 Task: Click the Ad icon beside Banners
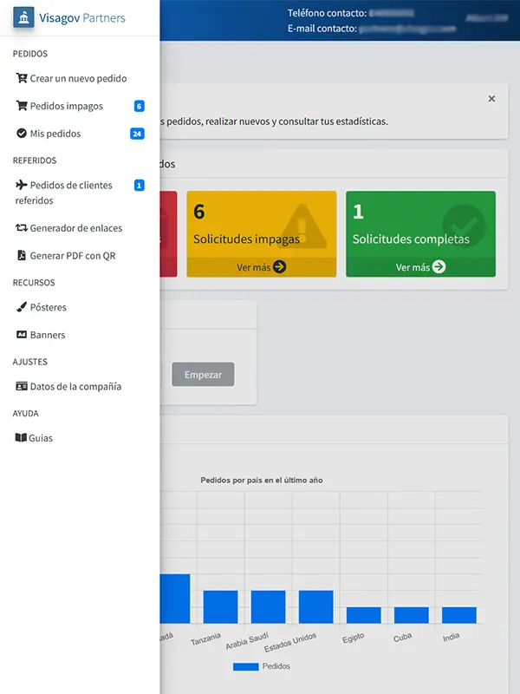(x=21, y=335)
